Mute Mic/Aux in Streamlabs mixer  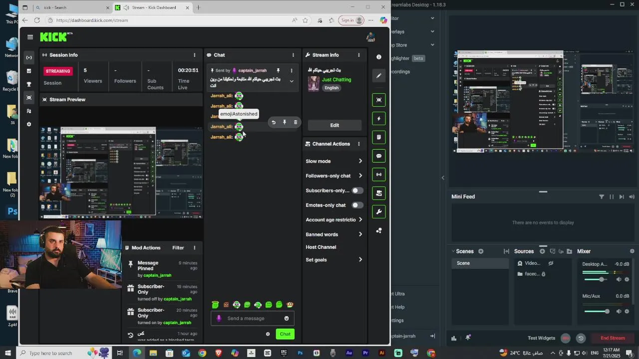click(619, 311)
